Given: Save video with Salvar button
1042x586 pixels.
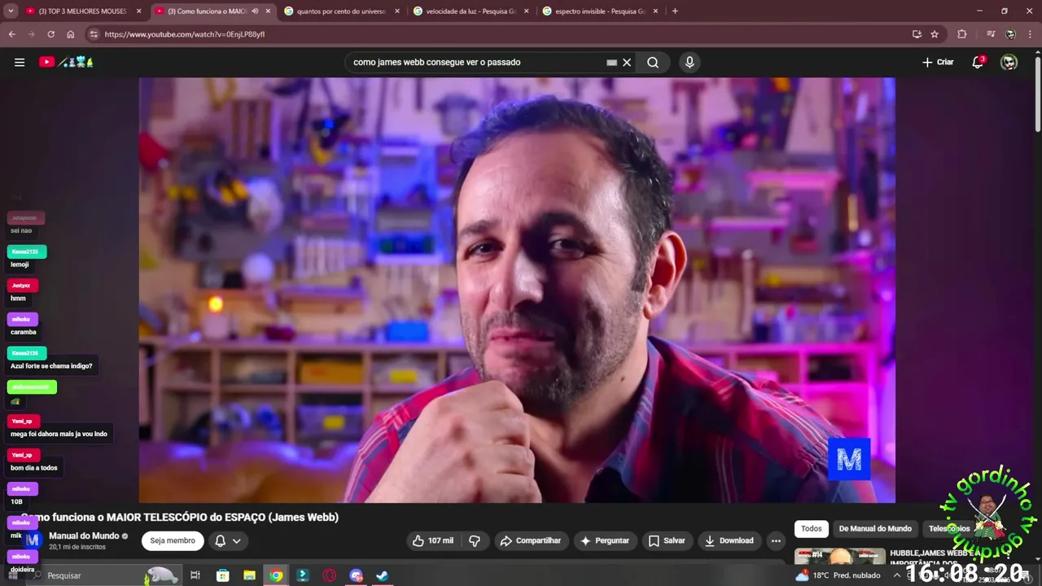Looking at the screenshot, I should coord(667,540).
